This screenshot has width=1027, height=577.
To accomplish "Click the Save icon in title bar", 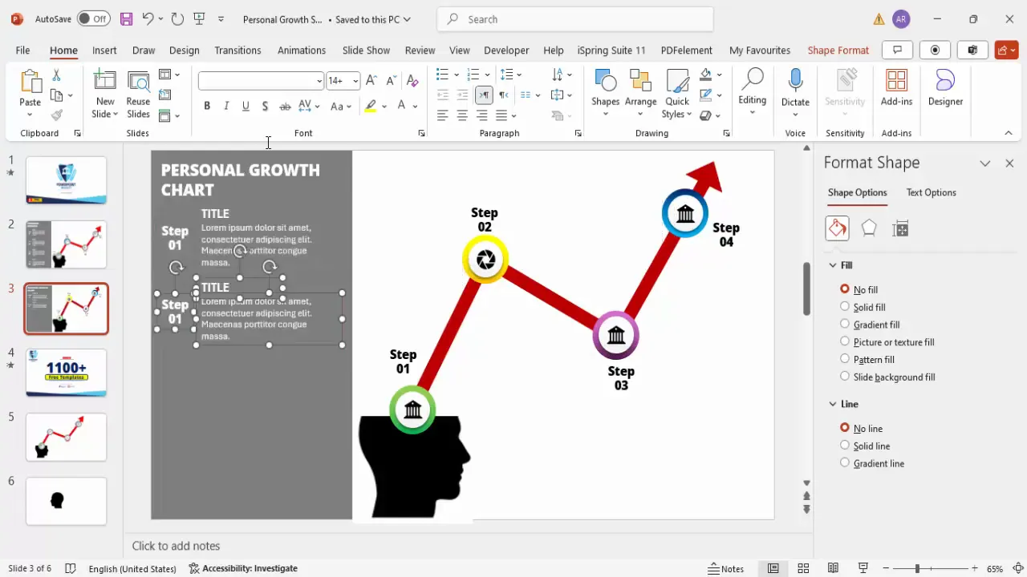I will point(126,18).
